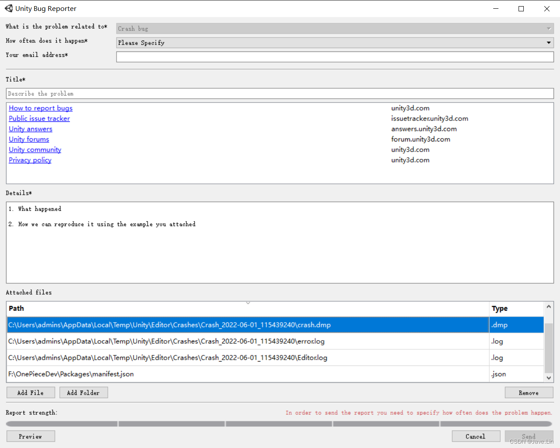The image size is (560, 448).
Task: Click the Unity logo icon in title bar
Action: (x=9, y=8)
